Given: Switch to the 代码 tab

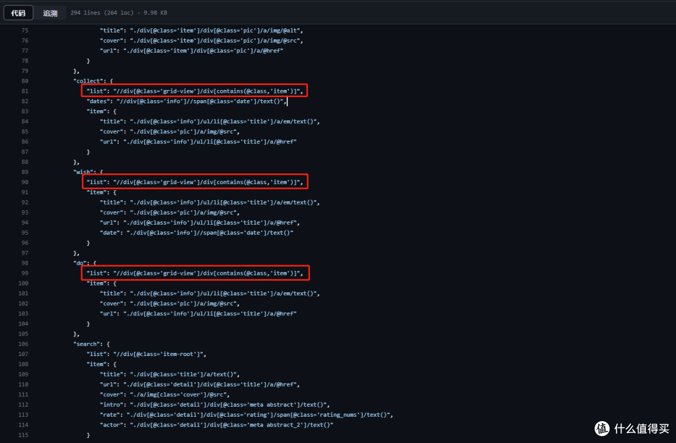Looking at the screenshot, I should coord(18,13).
